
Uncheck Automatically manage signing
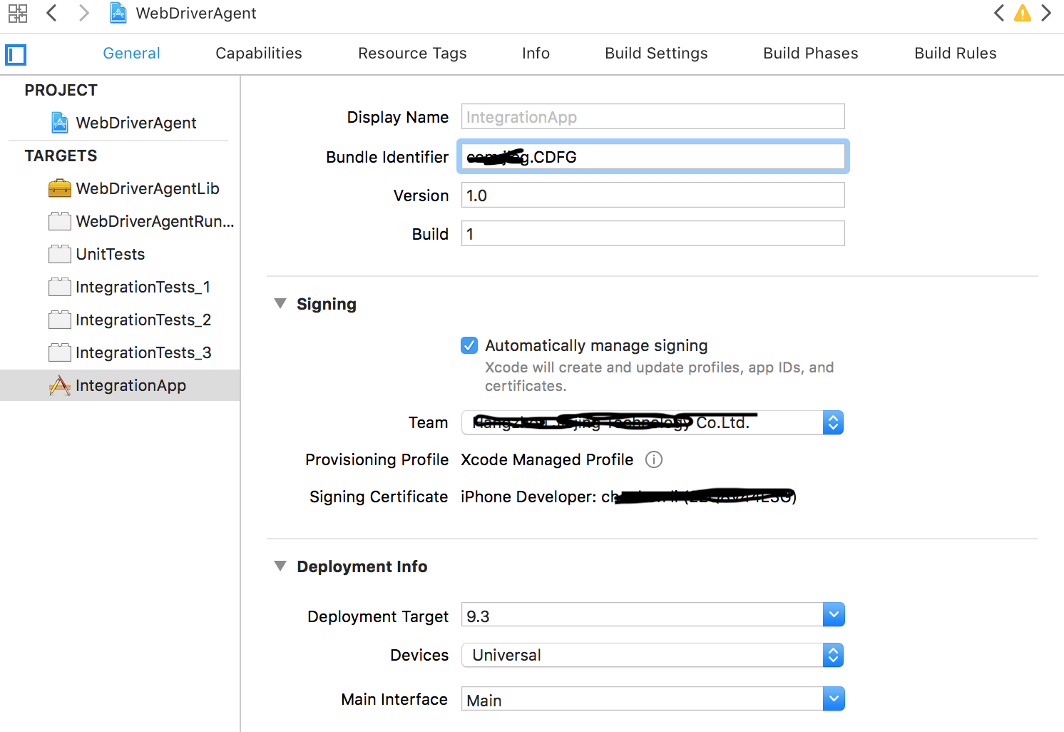tap(469, 345)
